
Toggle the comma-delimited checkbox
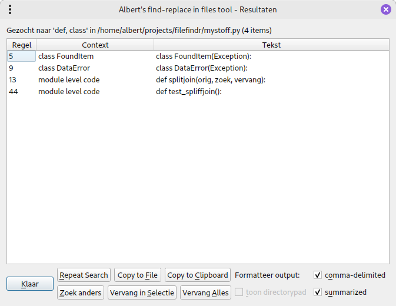318,275
